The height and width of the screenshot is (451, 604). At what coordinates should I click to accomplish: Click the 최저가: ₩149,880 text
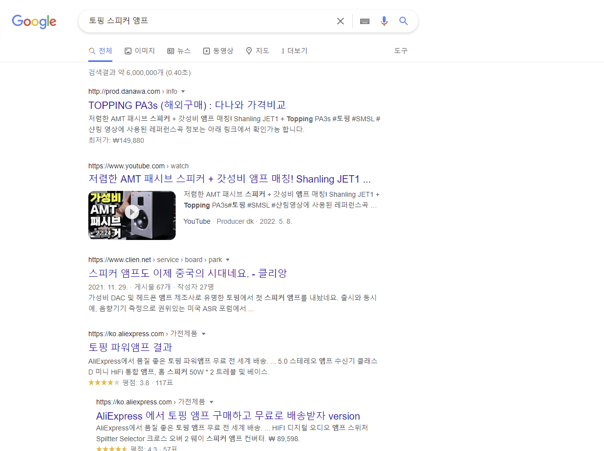click(x=116, y=140)
